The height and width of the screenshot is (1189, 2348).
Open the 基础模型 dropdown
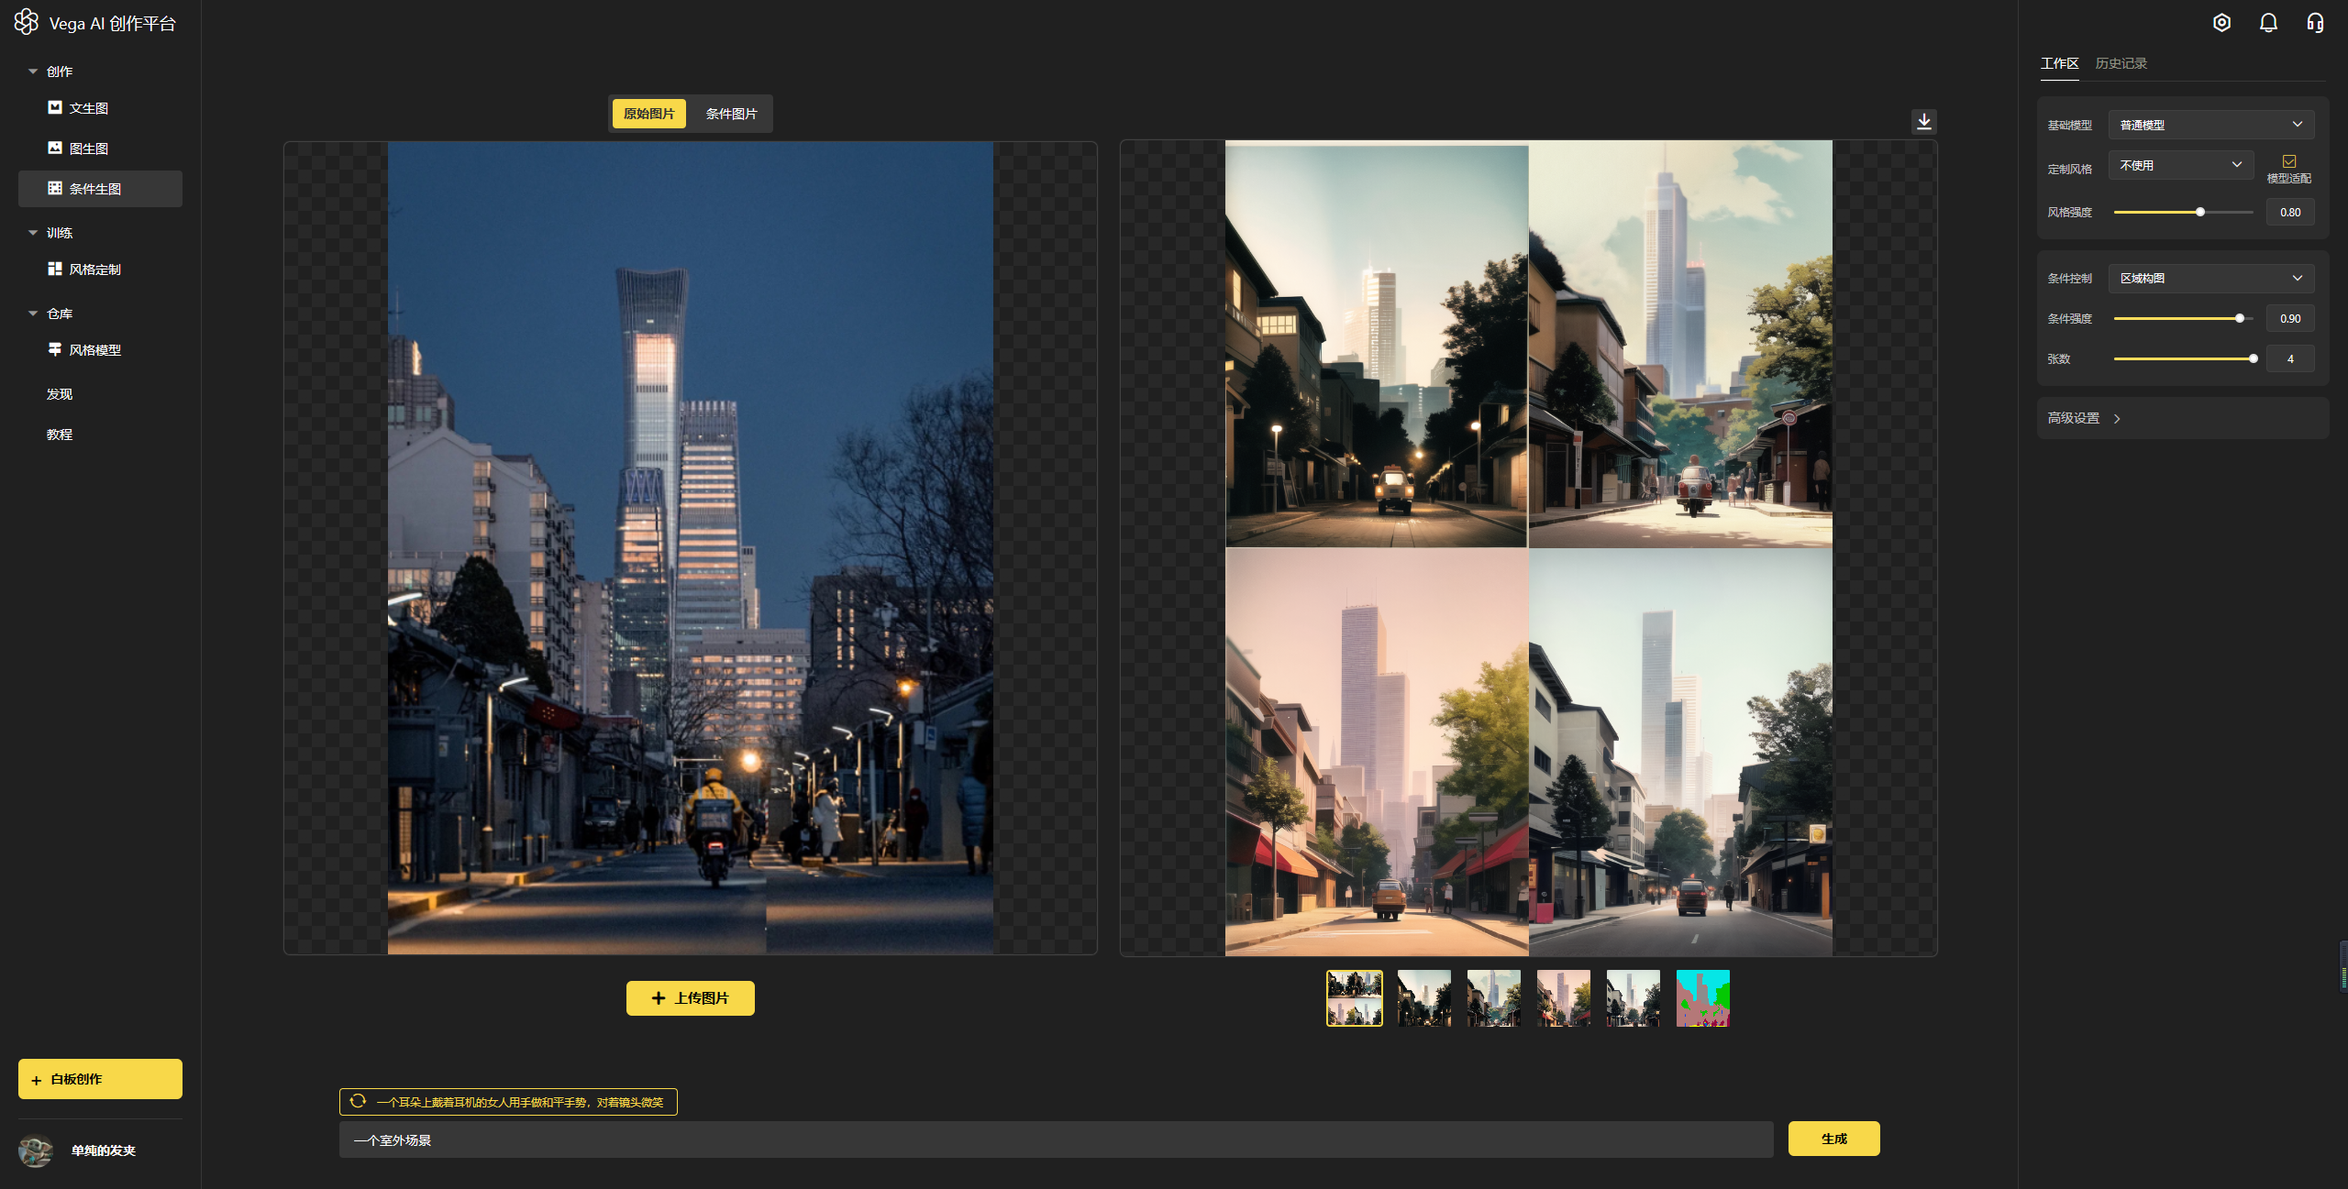tap(2210, 125)
